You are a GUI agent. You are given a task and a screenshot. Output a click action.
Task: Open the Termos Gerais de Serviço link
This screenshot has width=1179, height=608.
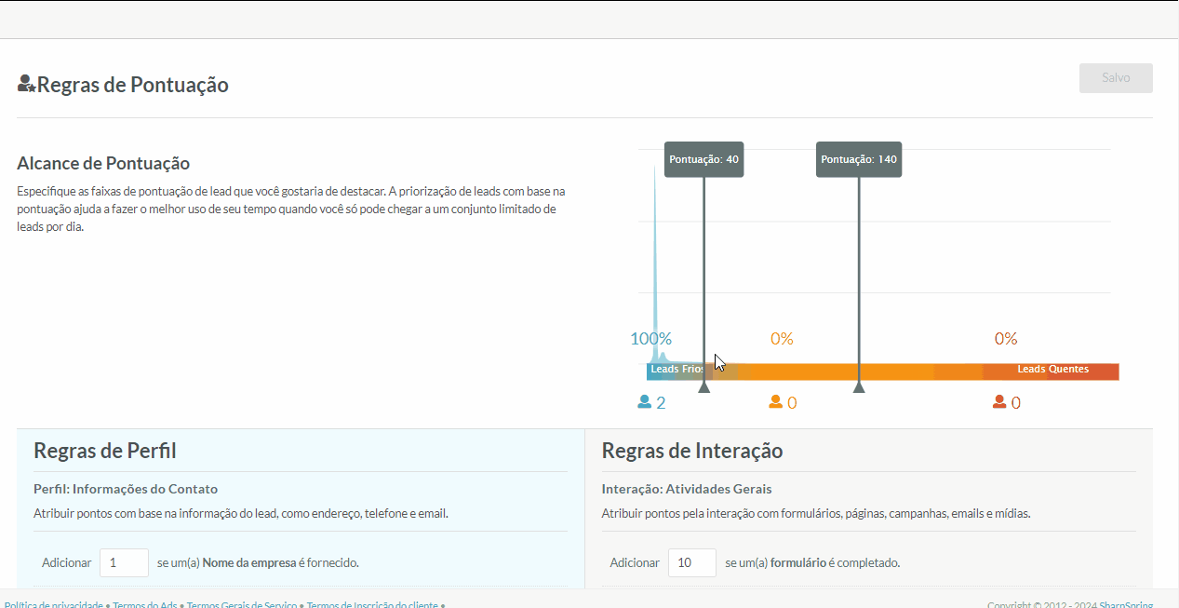click(242, 604)
